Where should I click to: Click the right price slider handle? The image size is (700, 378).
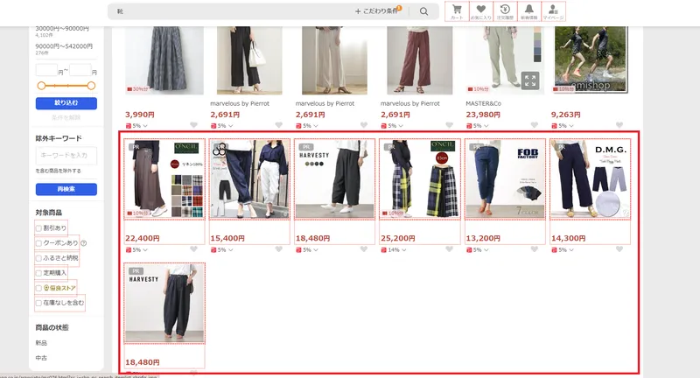(x=91, y=86)
